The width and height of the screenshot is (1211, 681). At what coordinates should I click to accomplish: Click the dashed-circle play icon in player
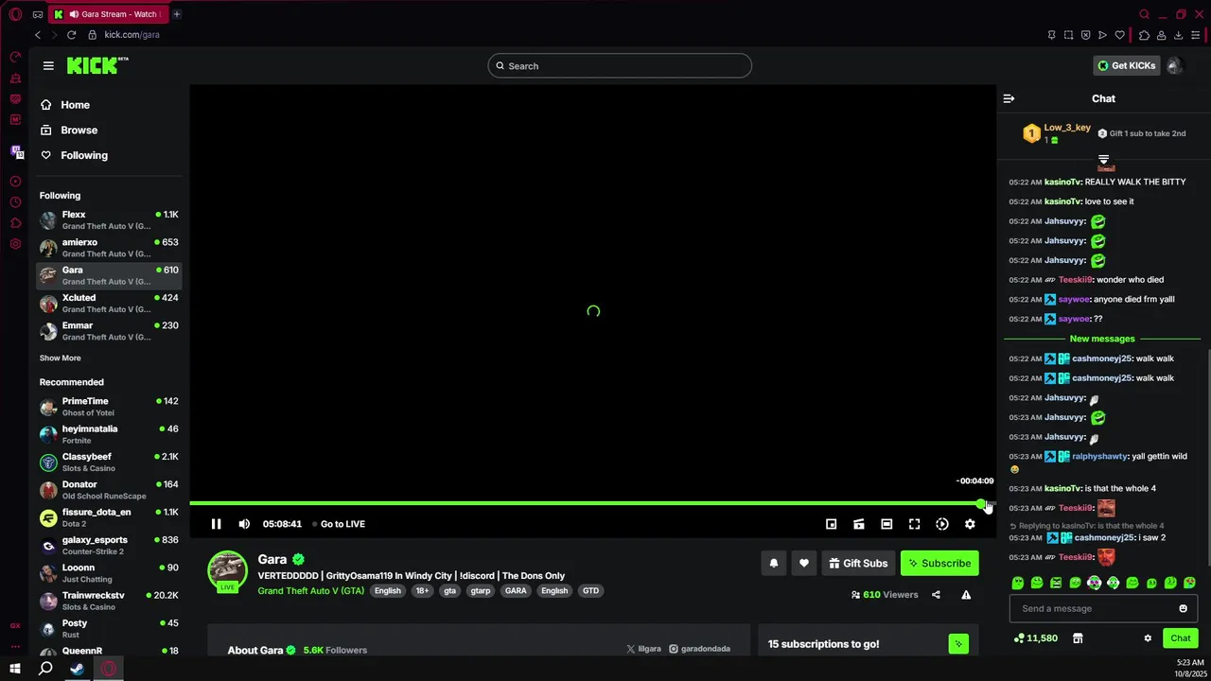(x=942, y=524)
